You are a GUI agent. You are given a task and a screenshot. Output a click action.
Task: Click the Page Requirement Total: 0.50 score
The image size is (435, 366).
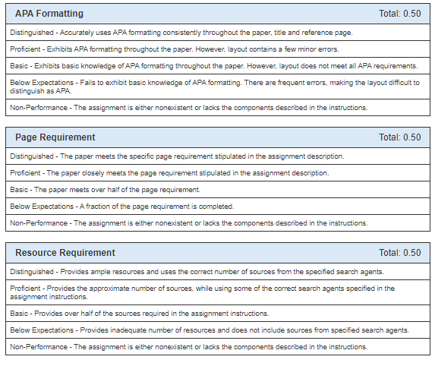400,137
